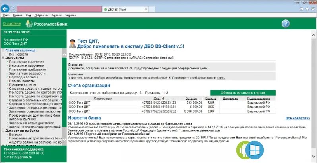
Task: Open Зарплатные ведомости in the sidebar
Action: [x=27, y=73]
